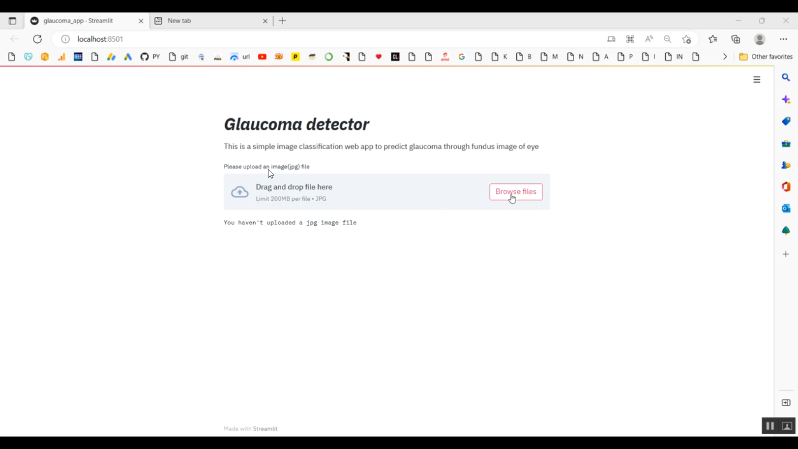Screen dimensions: 798x449
Task: Click the localhost:8501 address bar
Action: [100, 39]
